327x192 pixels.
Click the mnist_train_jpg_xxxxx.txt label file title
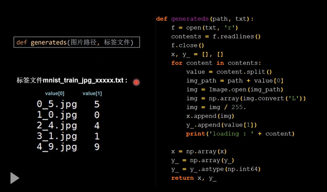point(72,80)
